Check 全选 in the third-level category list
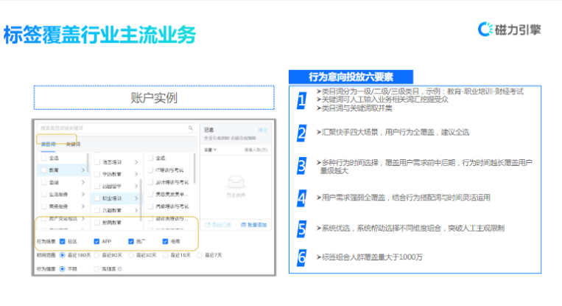The height and width of the screenshot is (306, 562). 150,159
